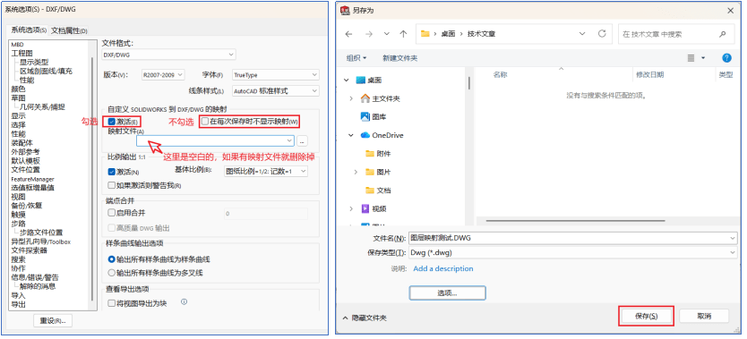
Task: Click the info icon beside 将视图导出为块
Action: point(184,301)
